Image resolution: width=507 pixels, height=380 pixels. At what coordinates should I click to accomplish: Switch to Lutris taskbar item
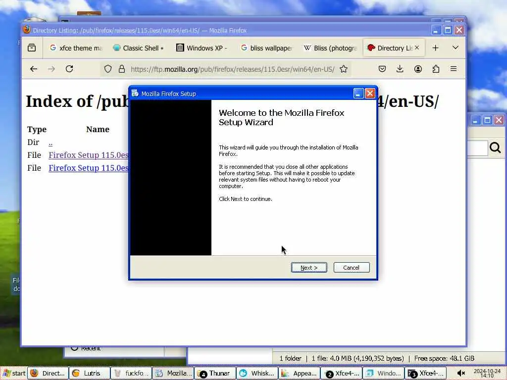click(x=90, y=373)
